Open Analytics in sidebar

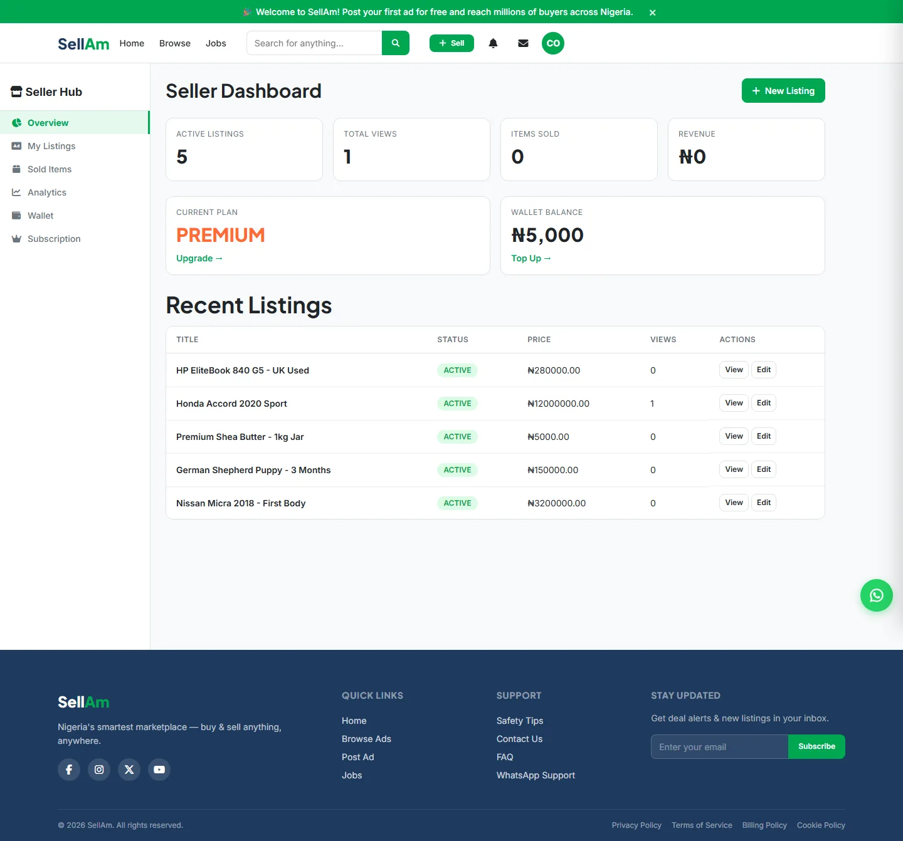(x=75, y=192)
